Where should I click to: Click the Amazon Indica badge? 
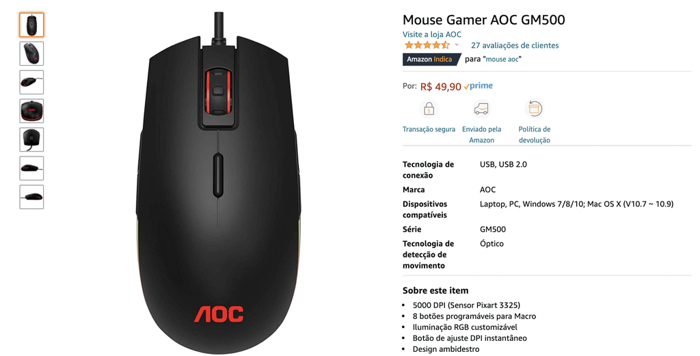[x=431, y=59]
